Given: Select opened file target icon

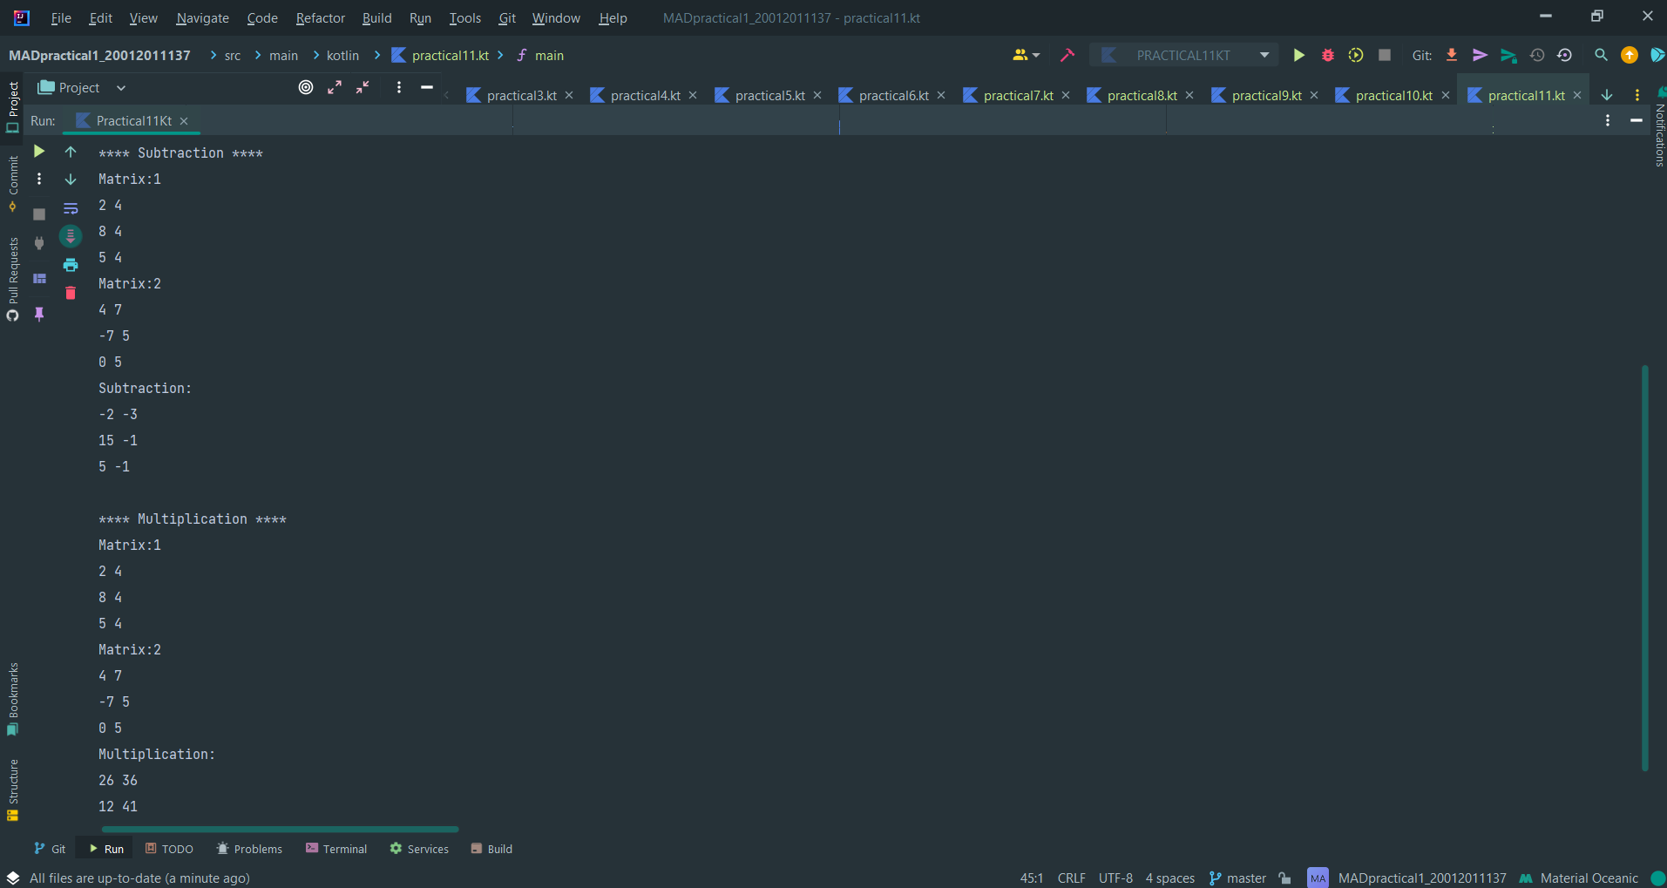Looking at the screenshot, I should click(x=306, y=87).
